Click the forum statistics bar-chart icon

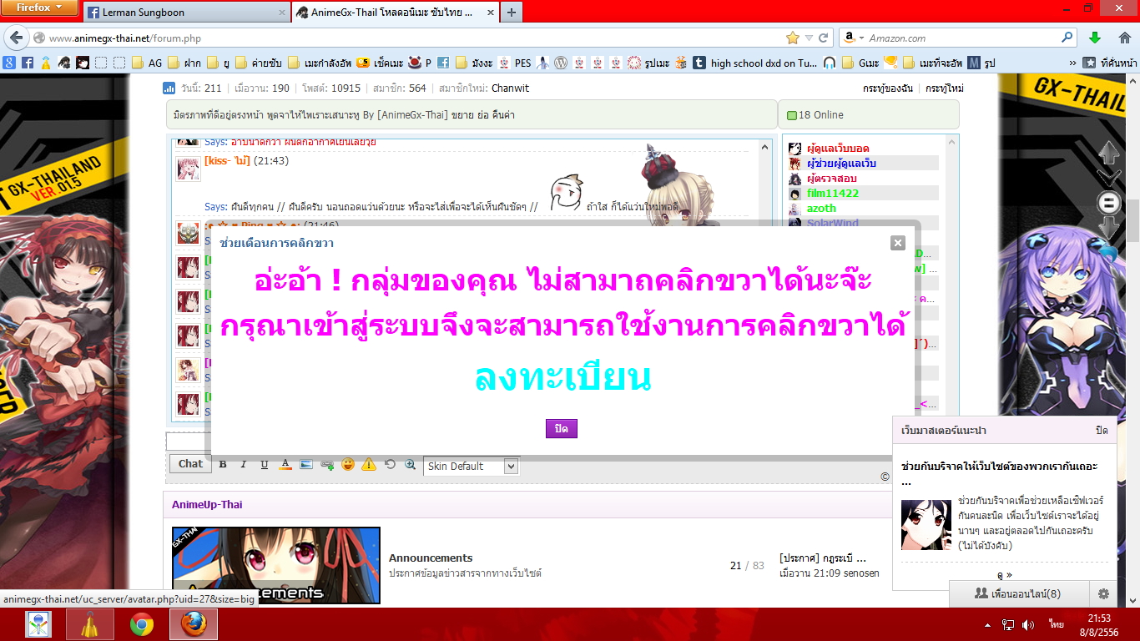click(169, 88)
